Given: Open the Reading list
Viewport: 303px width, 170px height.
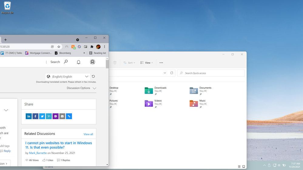Looking at the screenshot, I should tap(98, 53).
